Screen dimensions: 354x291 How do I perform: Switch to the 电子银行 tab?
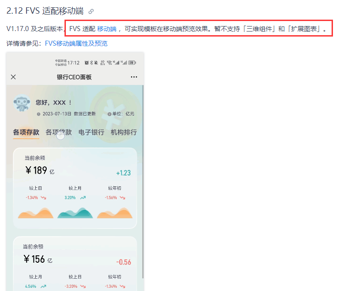click(x=91, y=132)
